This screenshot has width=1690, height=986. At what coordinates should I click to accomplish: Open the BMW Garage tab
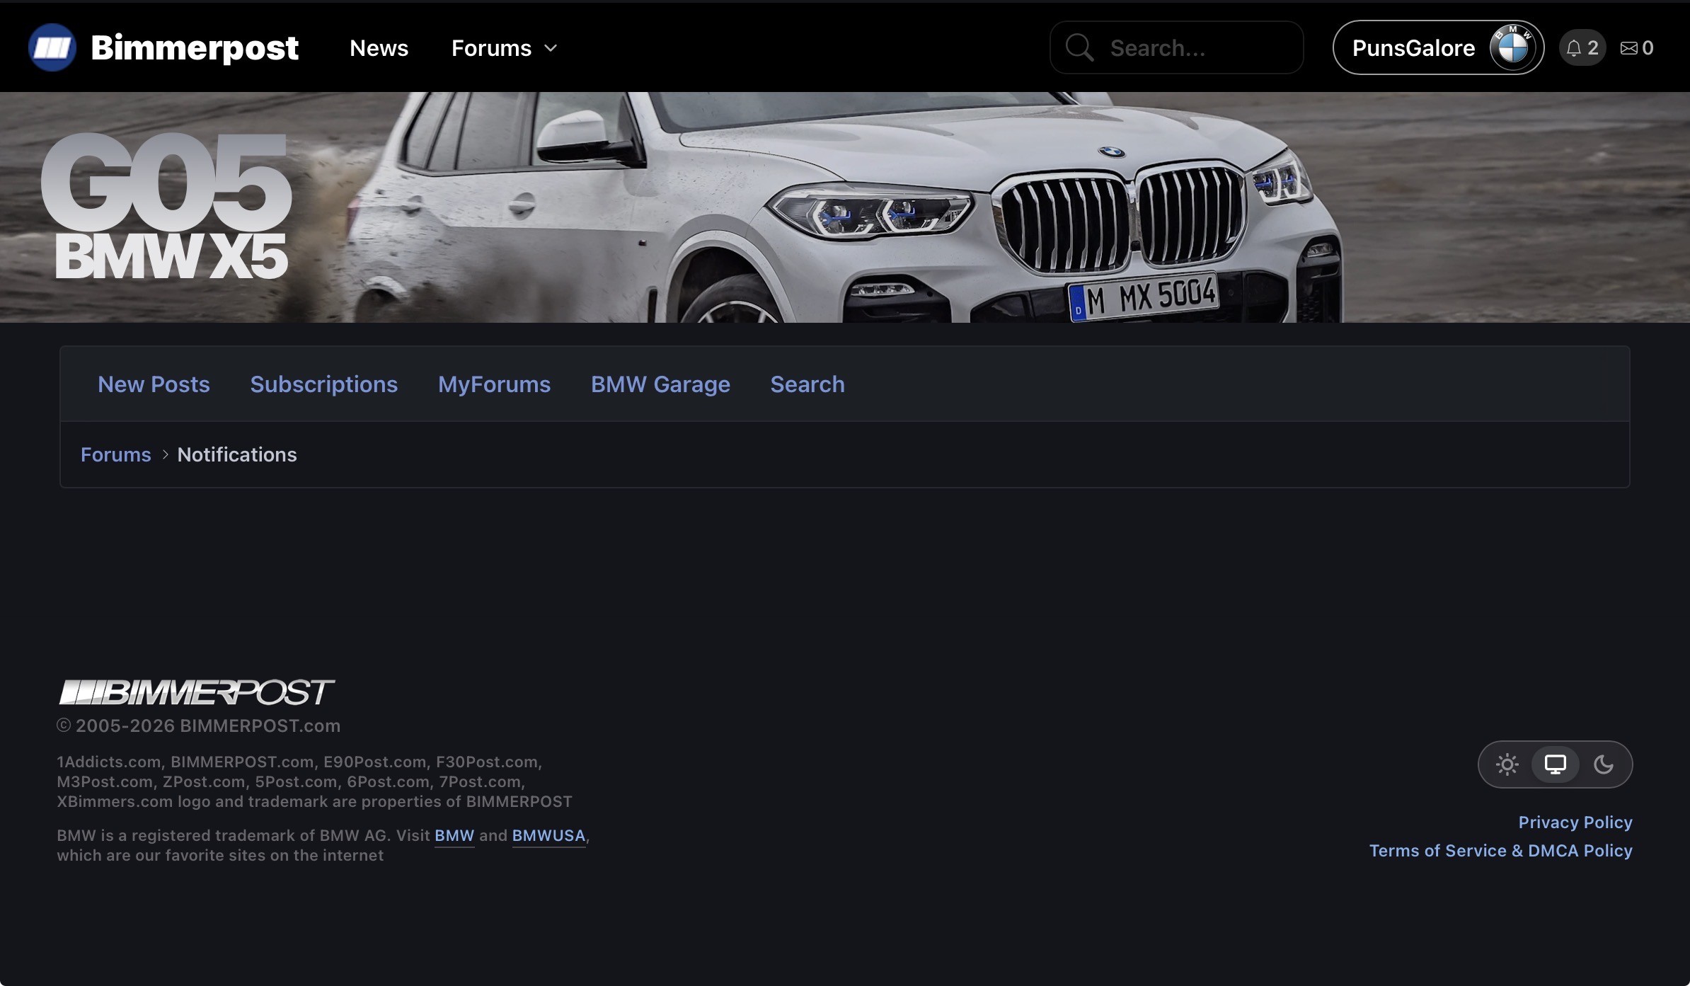pyautogui.click(x=660, y=384)
